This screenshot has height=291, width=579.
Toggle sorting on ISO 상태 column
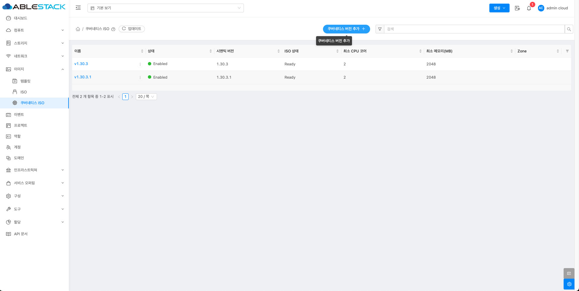(337, 51)
